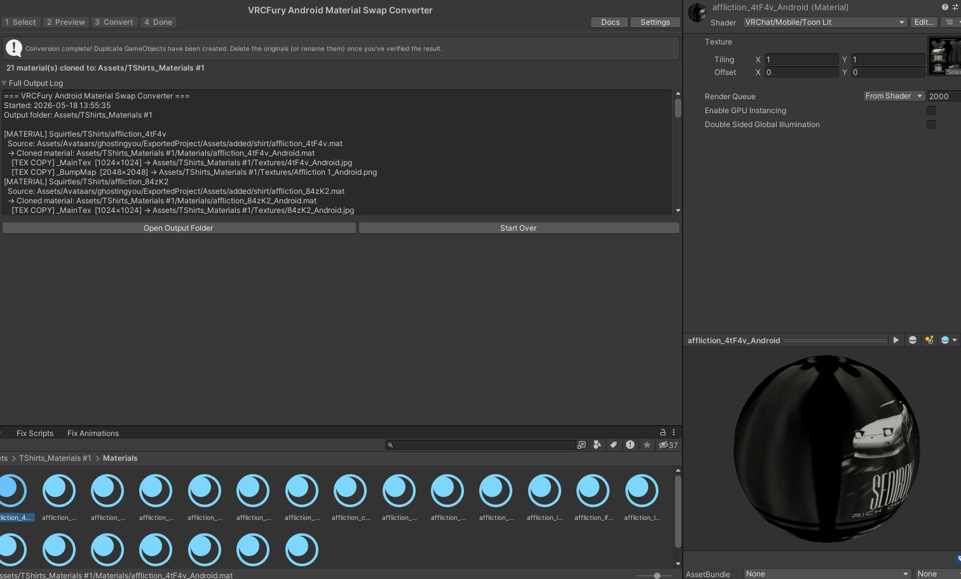The image size is (961, 579).
Task: Select the affliction_l... material asset
Action: point(642,498)
